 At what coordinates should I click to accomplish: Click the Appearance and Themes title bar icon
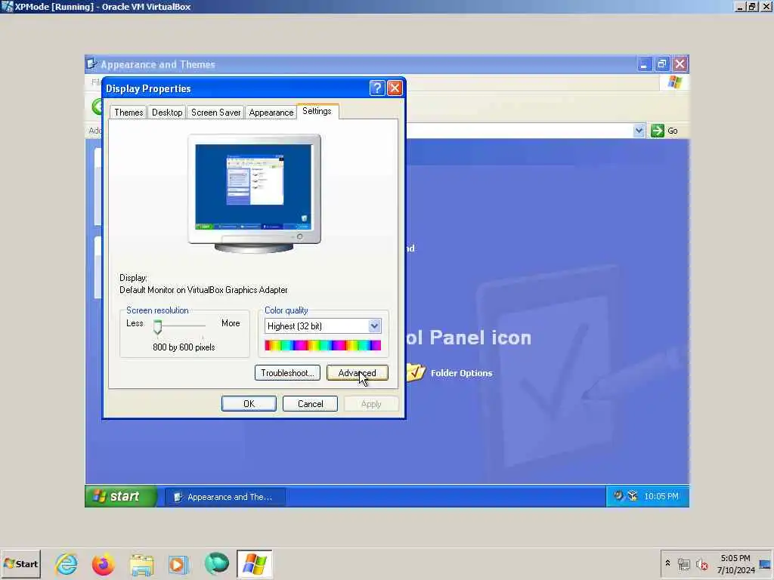[91, 63]
